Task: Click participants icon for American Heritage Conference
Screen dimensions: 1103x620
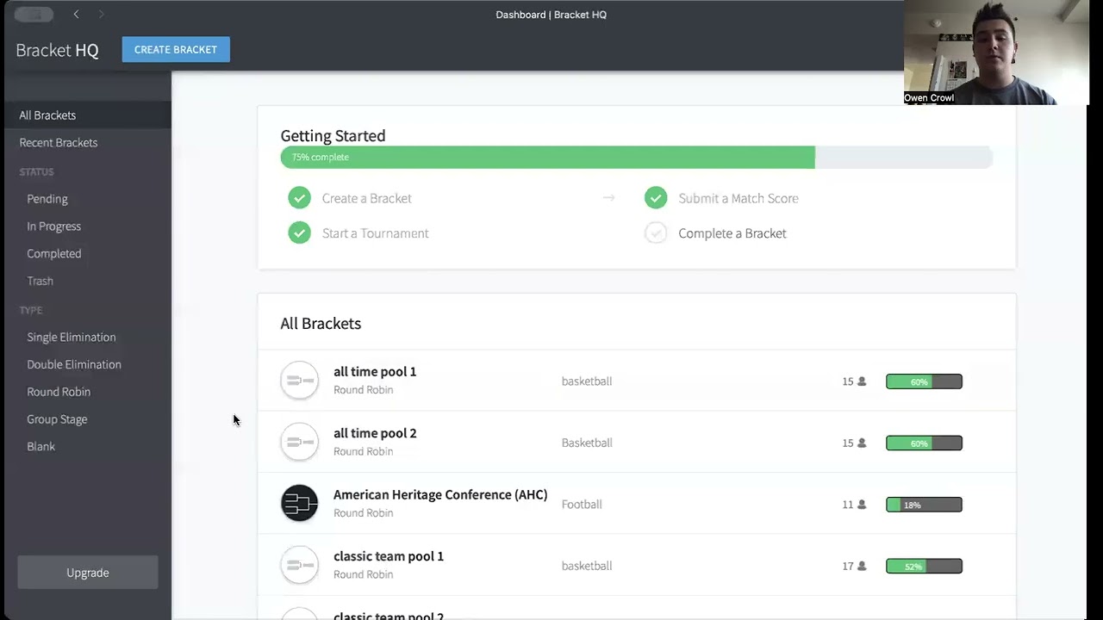Action: 862,505
